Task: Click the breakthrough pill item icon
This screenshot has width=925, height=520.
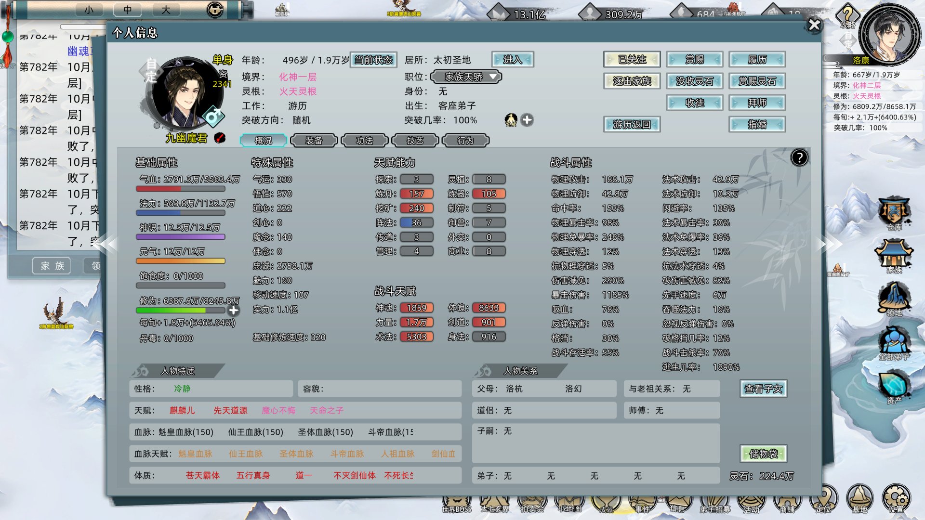Action: pyautogui.click(x=511, y=120)
